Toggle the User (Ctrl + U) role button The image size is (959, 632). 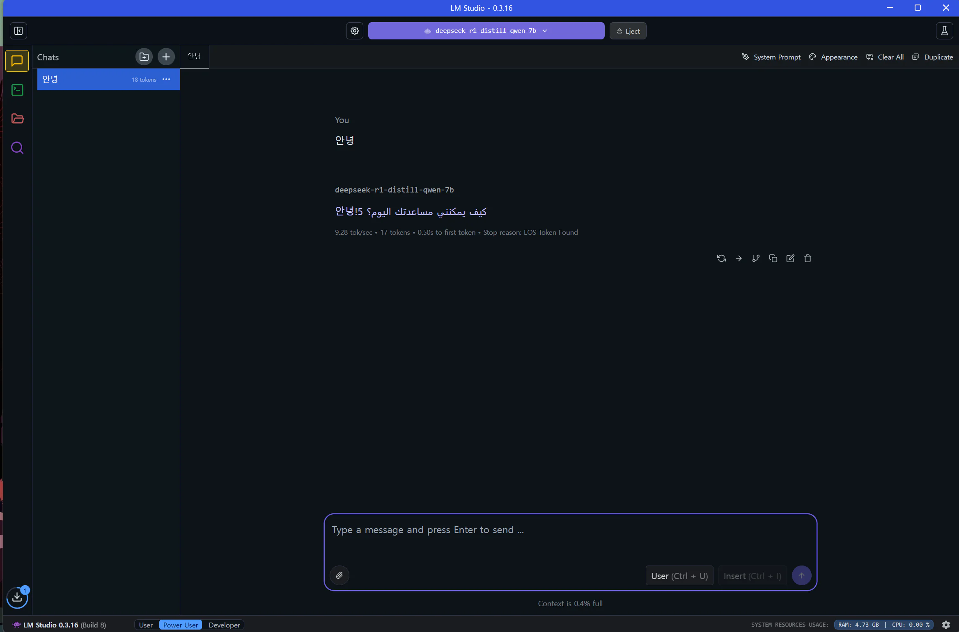coord(679,576)
